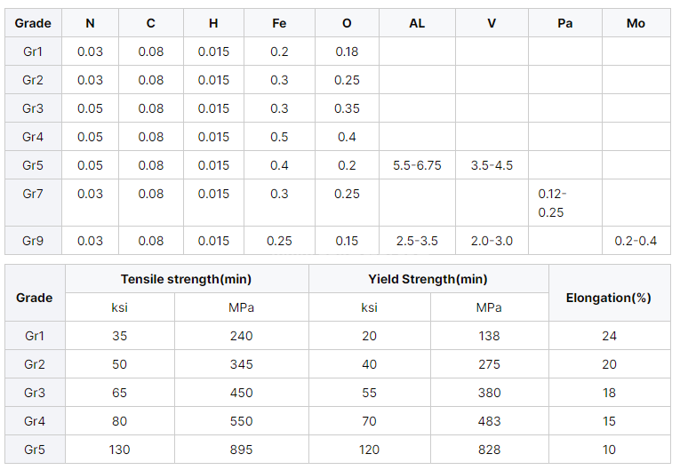Select the "2.0-3.0" V cell for Gr9
680x470 pixels.
[492, 241]
